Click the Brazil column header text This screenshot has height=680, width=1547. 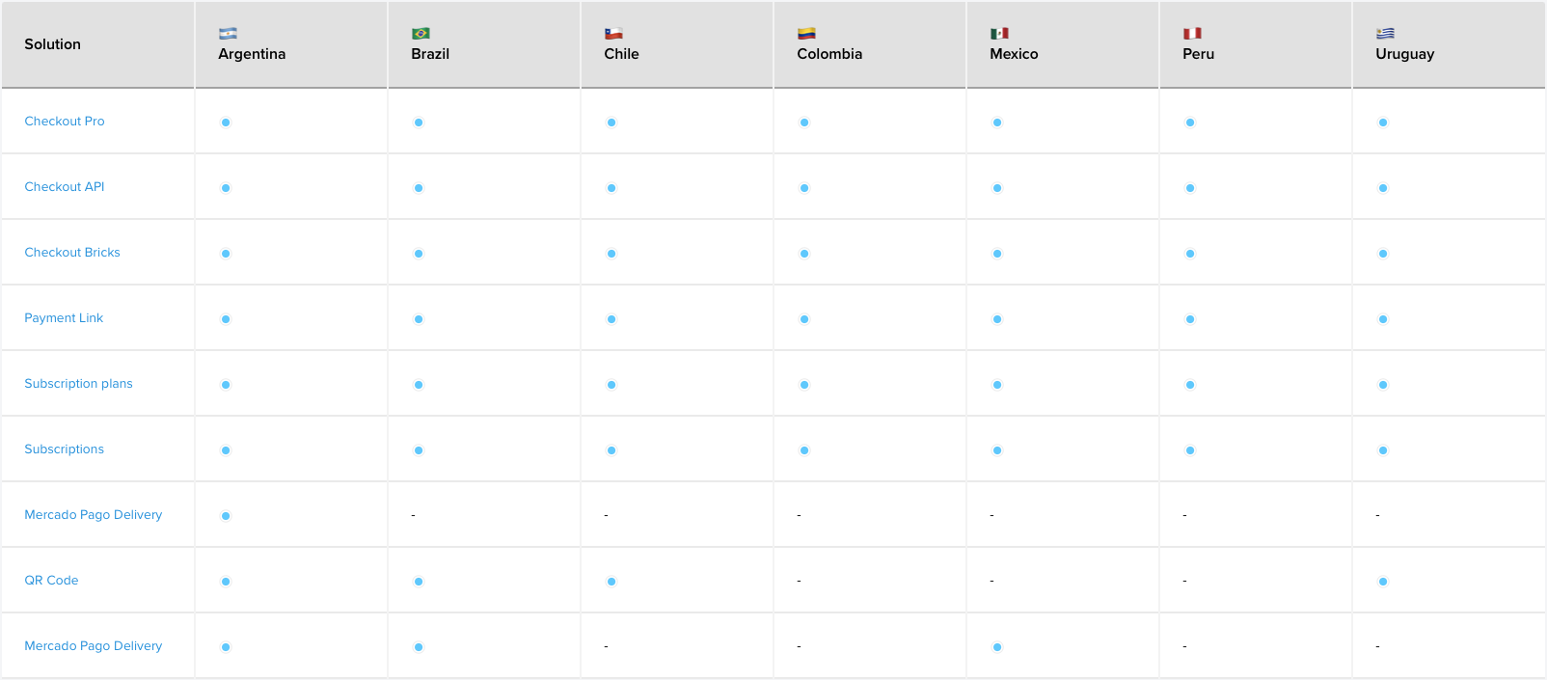click(430, 54)
